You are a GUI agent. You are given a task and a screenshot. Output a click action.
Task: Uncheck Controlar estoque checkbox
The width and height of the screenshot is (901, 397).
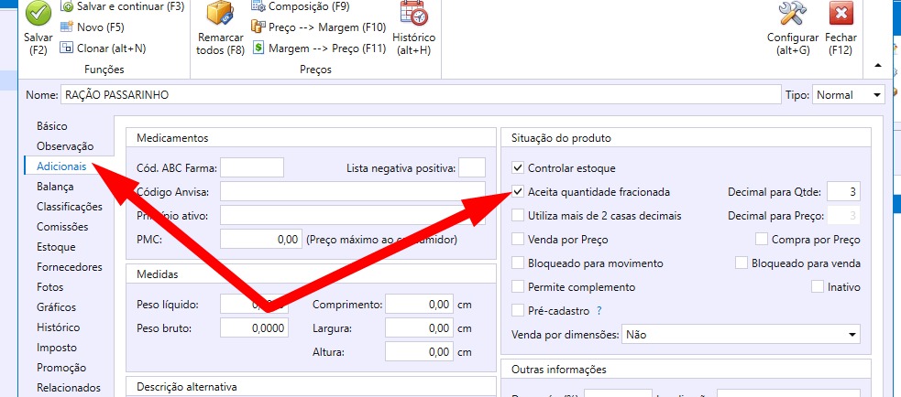(519, 168)
